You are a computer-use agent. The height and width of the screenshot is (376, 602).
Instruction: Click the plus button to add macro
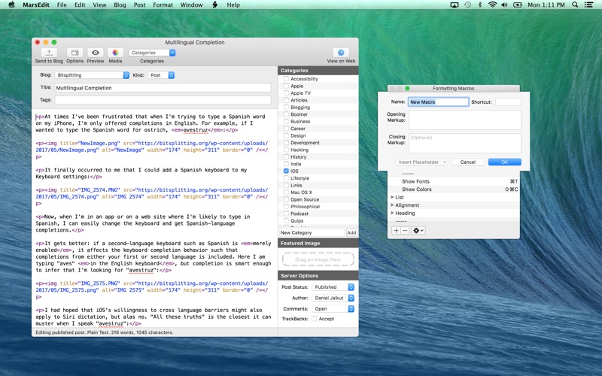(x=396, y=231)
